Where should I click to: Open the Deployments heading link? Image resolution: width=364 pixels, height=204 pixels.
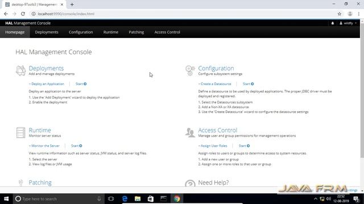pos(46,68)
